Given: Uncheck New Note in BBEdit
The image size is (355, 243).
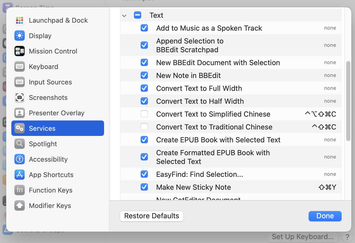Looking at the screenshot, I should point(144,75).
